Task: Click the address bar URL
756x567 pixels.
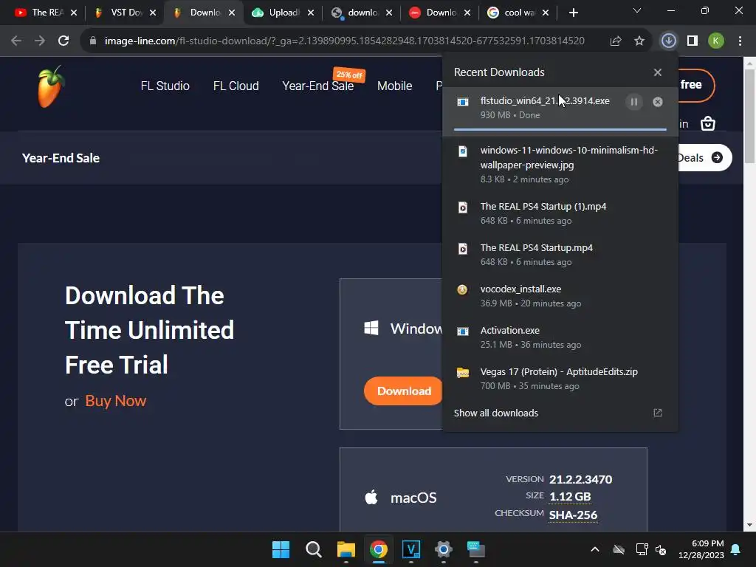Action: coord(344,41)
